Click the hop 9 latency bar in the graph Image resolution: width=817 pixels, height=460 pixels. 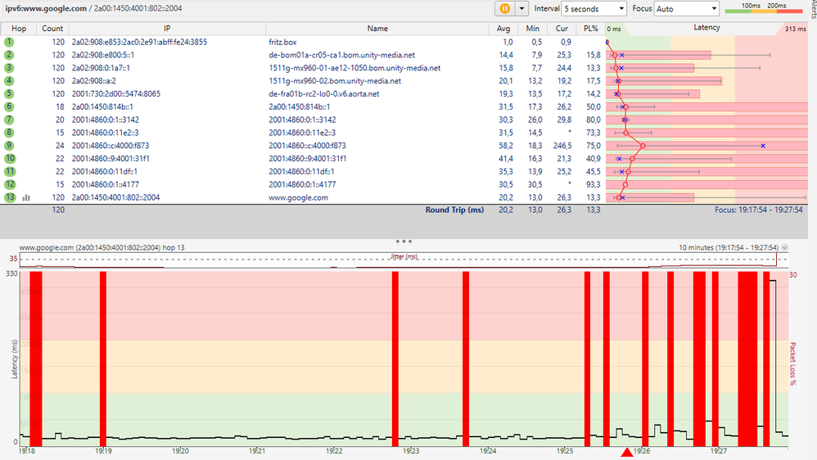706,146
